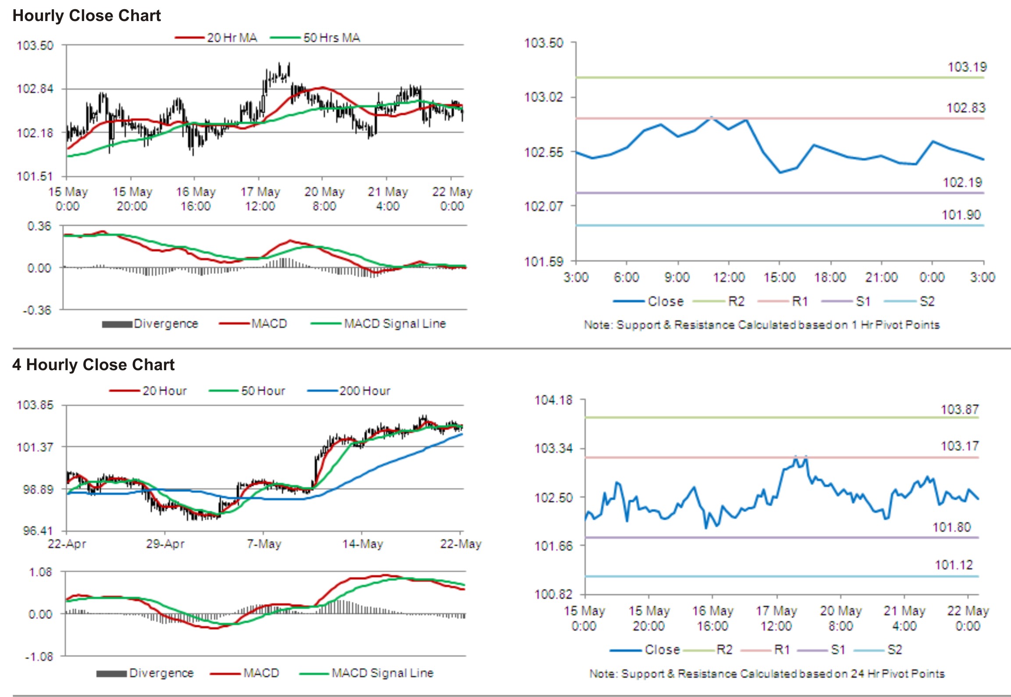The height and width of the screenshot is (697, 1011).
Task: Click "S2" legend in 1 Hr pivot chart
Action: point(927,301)
